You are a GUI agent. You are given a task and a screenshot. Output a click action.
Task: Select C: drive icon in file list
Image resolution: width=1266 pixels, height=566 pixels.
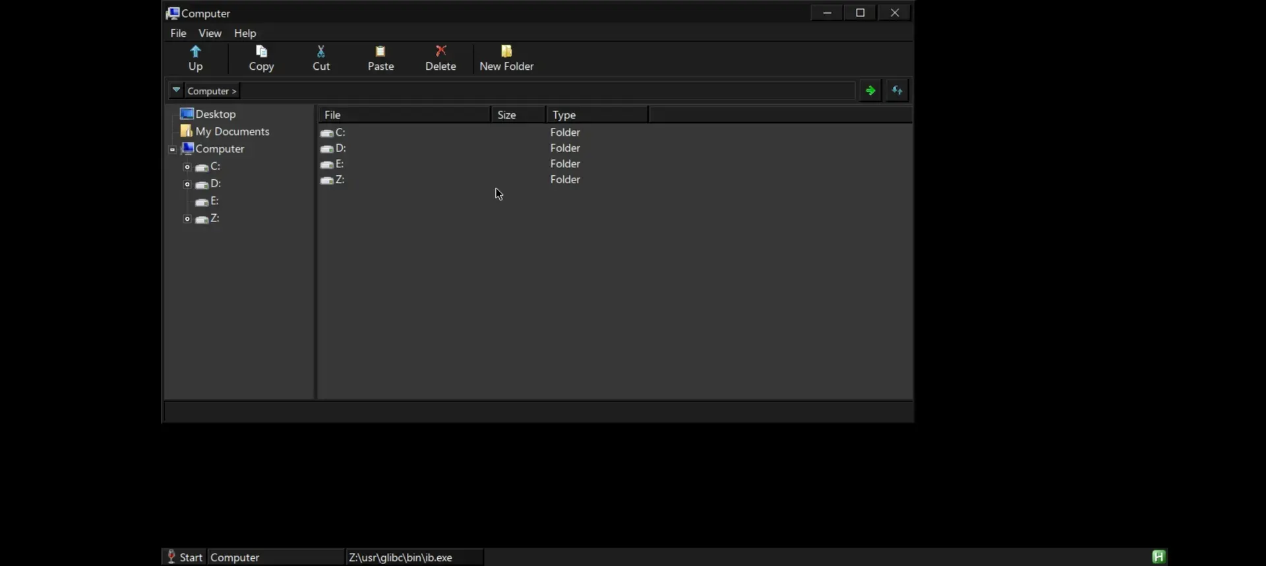tap(326, 132)
